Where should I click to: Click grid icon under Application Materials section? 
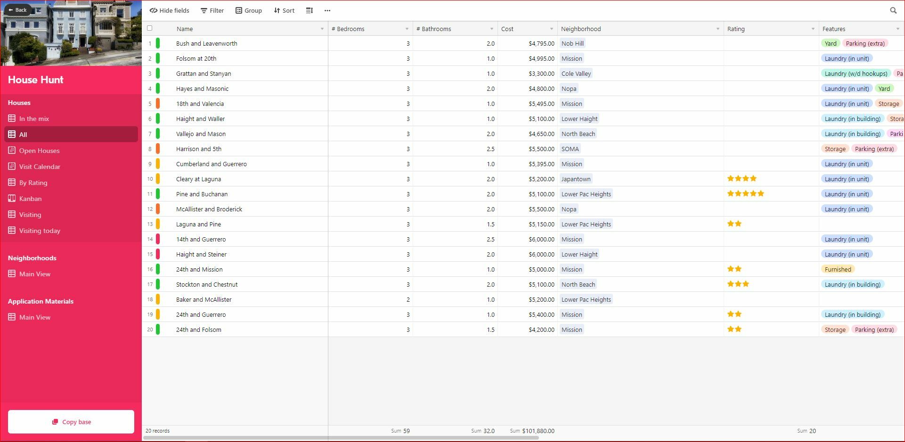coord(12,317)
